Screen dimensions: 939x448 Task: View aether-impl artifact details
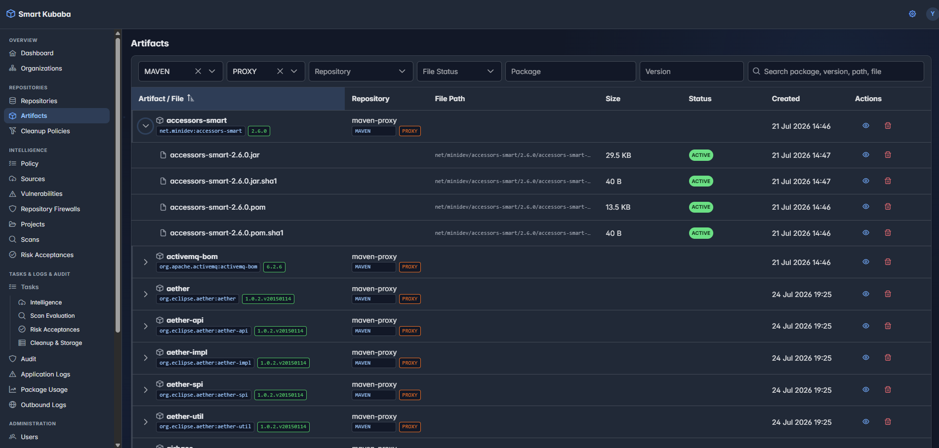[x=866, y=358]
